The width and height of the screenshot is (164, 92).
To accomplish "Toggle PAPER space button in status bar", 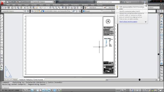I will pos(118,90).
